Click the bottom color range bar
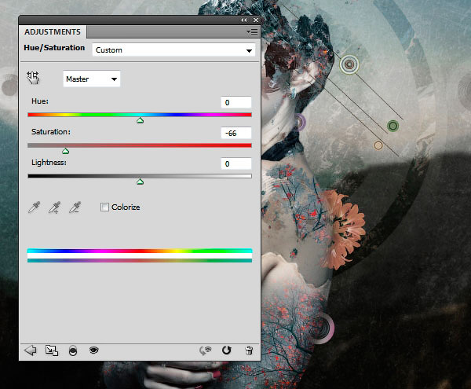The image size is (471, 389). click(x=140, y=260)
